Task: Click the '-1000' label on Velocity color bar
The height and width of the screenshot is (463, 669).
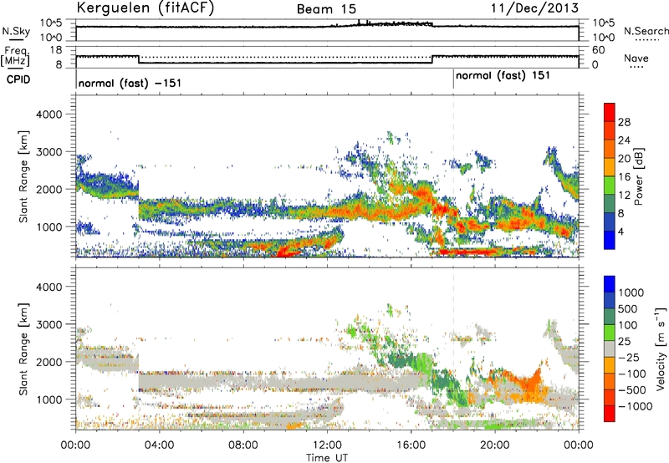Action: pos(636,406)
